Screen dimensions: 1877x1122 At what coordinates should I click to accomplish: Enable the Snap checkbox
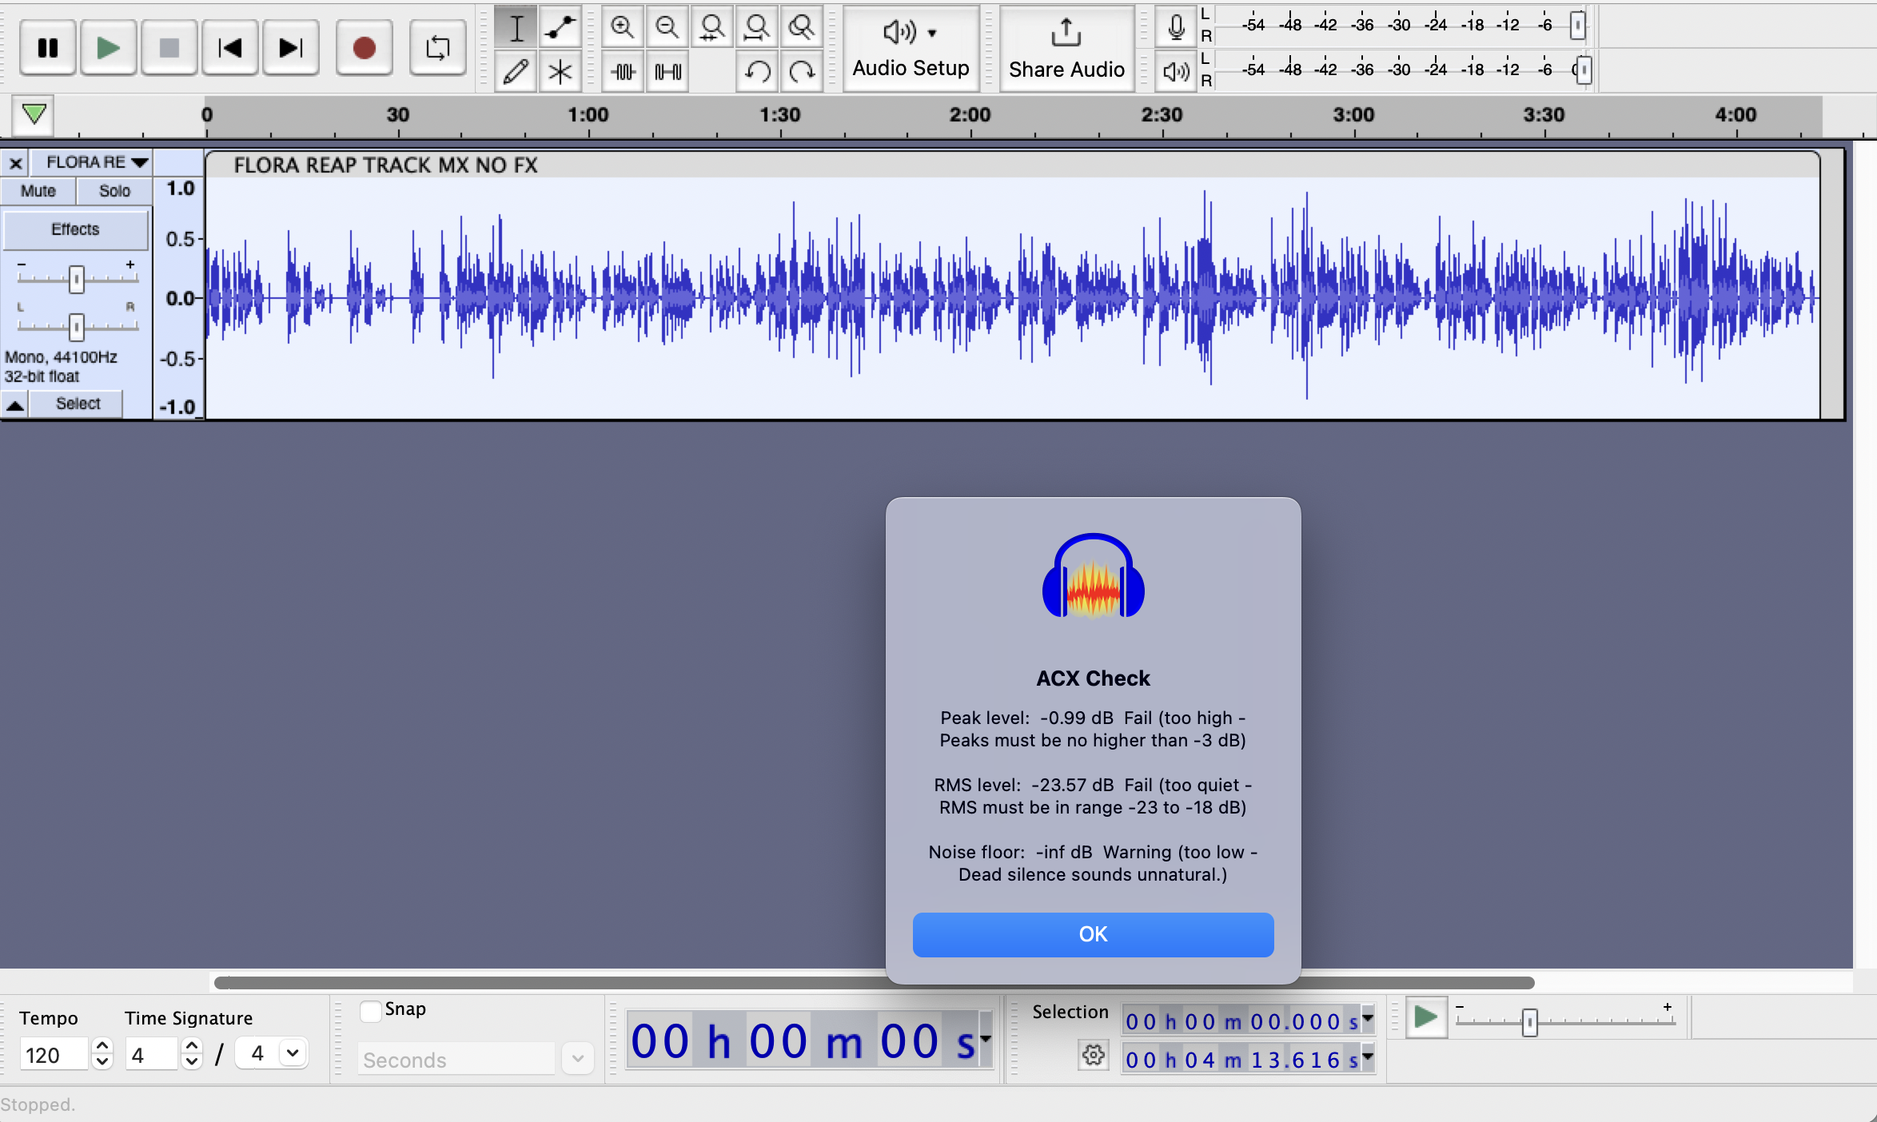(370, 1011)
